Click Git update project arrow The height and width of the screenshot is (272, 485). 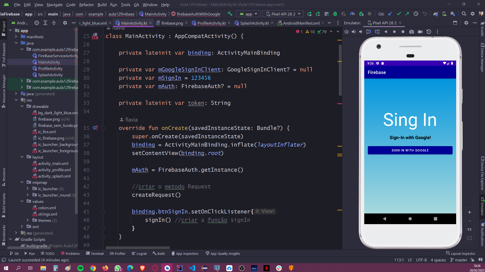[390, 14]
